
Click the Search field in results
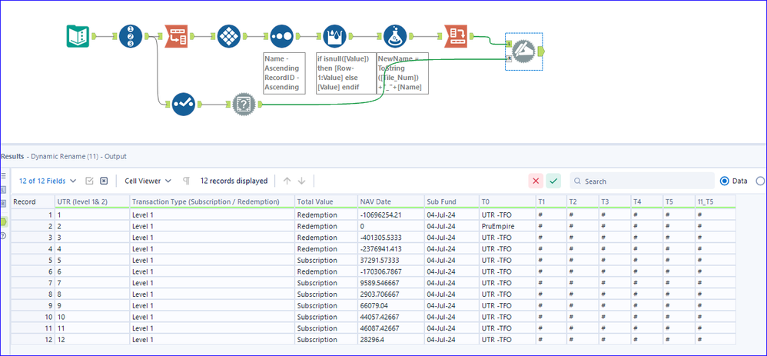point(642,181)
